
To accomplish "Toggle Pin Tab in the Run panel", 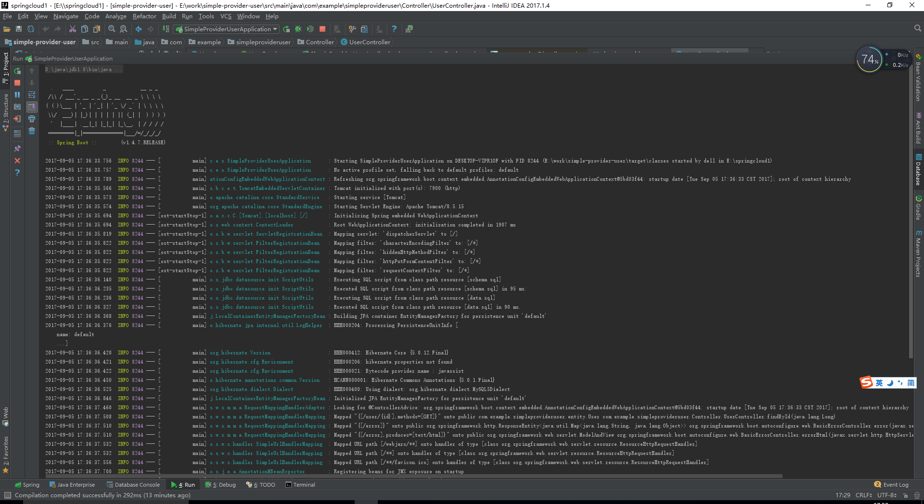I will [17, 149].
